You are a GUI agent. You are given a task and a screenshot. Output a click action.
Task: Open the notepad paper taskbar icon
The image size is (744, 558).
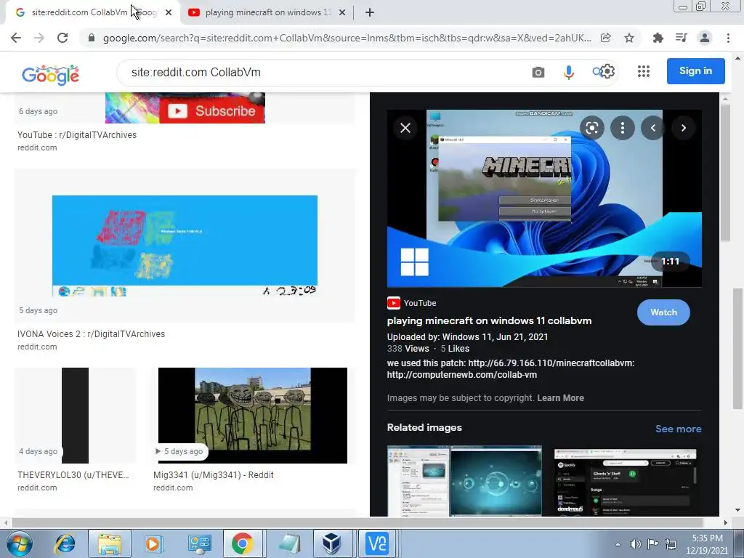pos(289,543)
